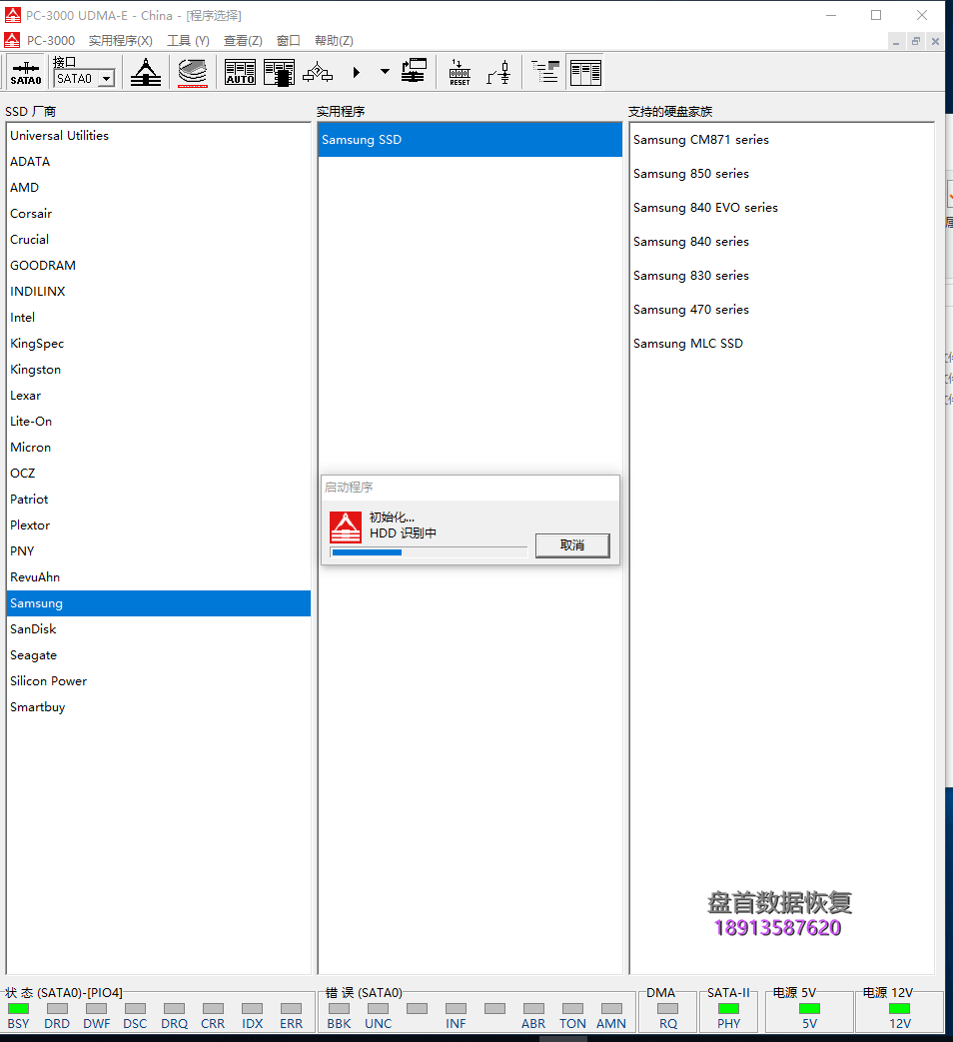Select Smartbuy in vendor list
953x1042 pixels.
point(159,706)
